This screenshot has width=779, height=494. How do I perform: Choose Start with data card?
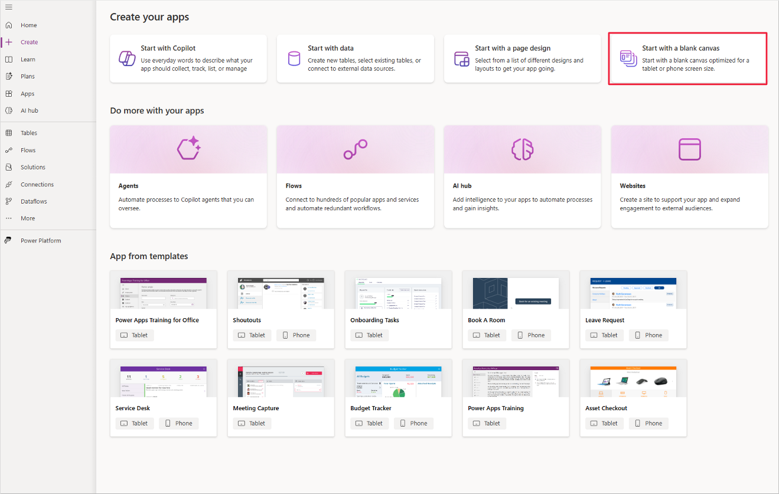coord(356,58)
